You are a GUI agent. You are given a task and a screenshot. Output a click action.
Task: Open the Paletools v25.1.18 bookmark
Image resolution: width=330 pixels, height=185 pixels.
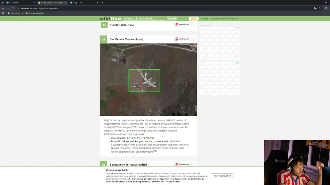click(x=15, y=13)
